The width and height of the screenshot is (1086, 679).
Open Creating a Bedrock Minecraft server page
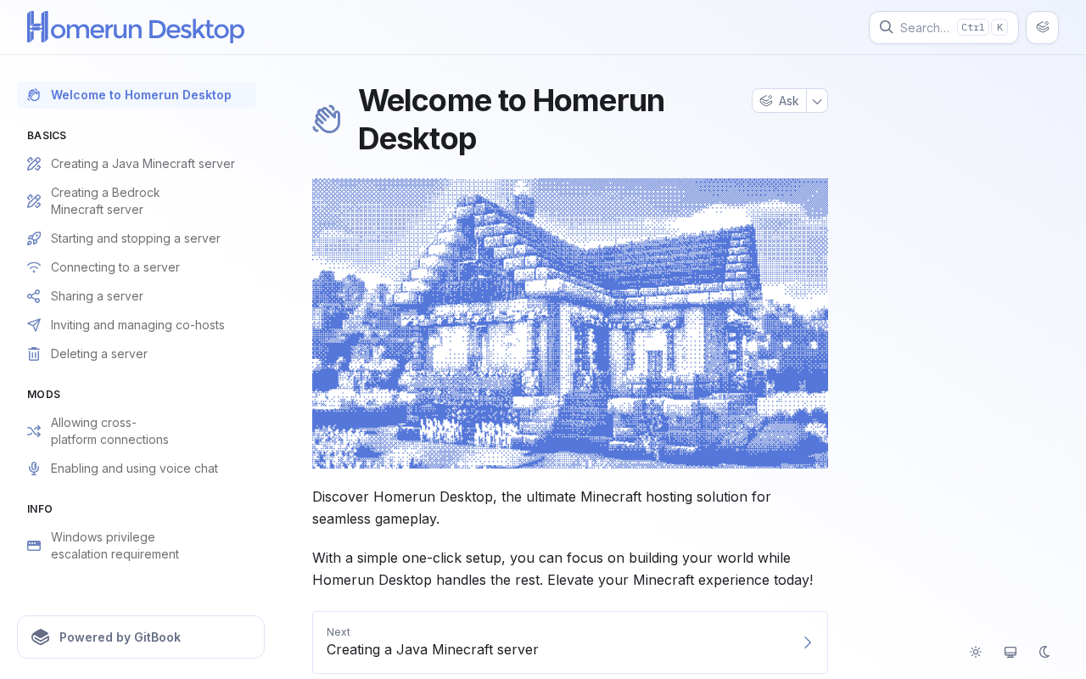[137, 201]
